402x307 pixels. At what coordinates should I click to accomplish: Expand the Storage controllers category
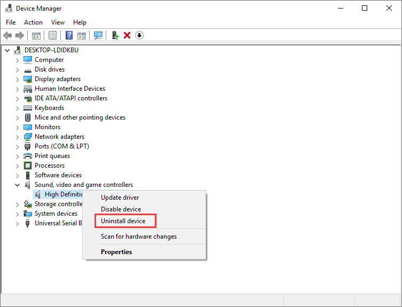click(x=17, y=204)
